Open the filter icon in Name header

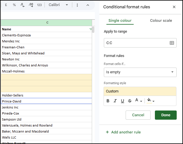[90, 29]
